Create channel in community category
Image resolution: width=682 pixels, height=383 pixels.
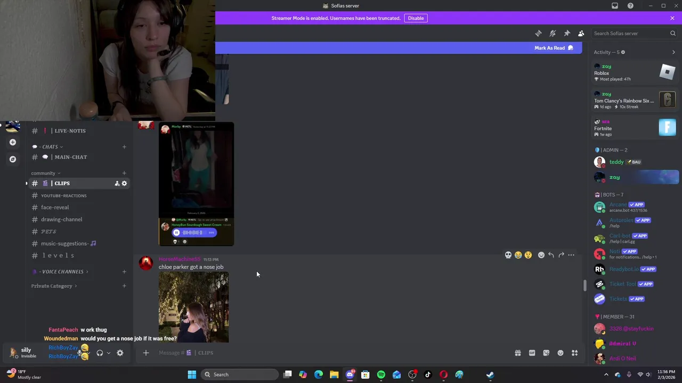point(124,173)
